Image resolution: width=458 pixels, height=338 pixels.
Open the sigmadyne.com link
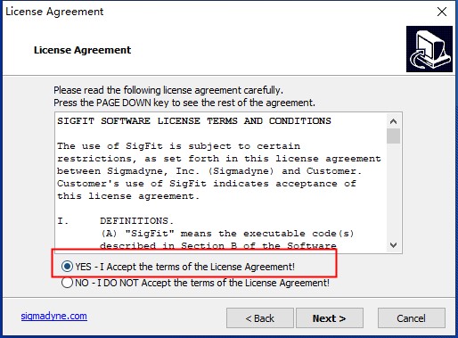[x=54, y=316]
